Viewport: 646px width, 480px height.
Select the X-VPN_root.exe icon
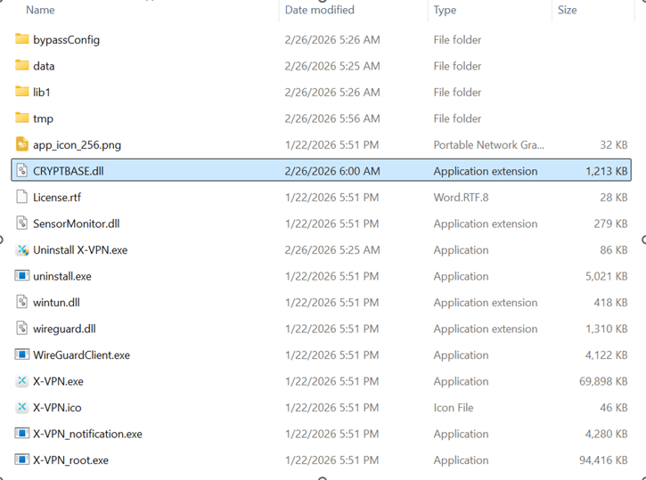(x=22, y=460)
